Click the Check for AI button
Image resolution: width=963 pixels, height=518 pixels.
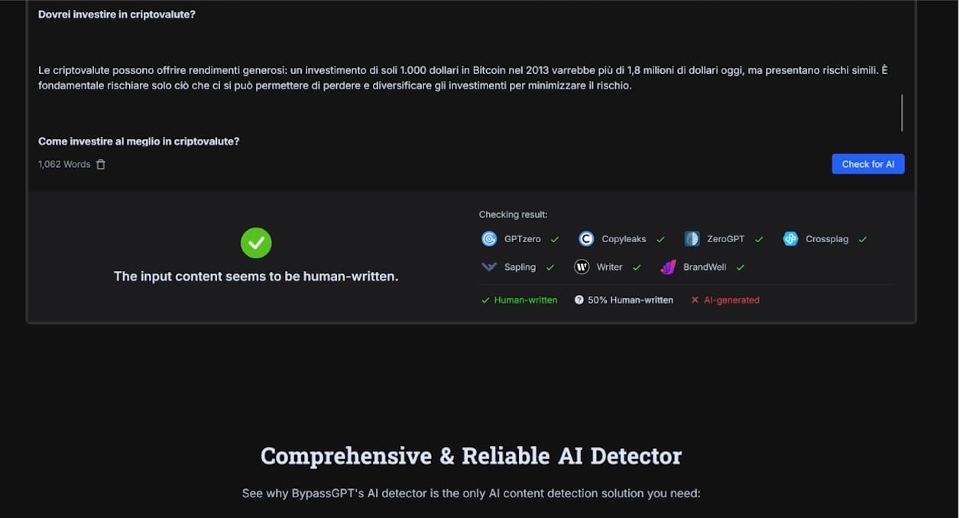tap(867, 164)
